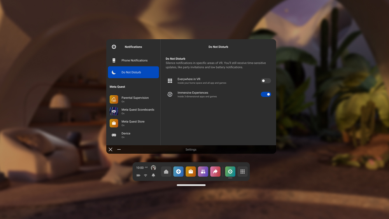This screenshot has height=219, width=389.
Task: Enable the Everywhere in VR toggle
Action: coord(266,81)
